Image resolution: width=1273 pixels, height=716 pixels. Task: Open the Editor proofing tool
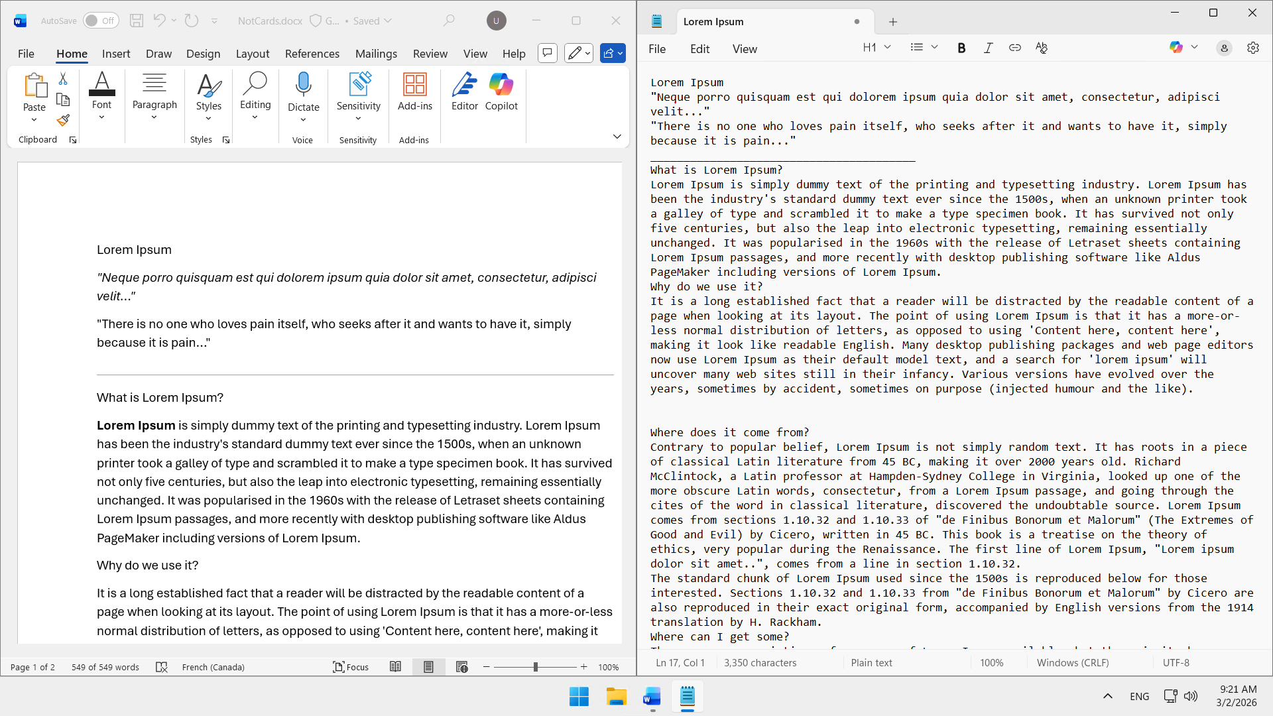click(464, 91)
